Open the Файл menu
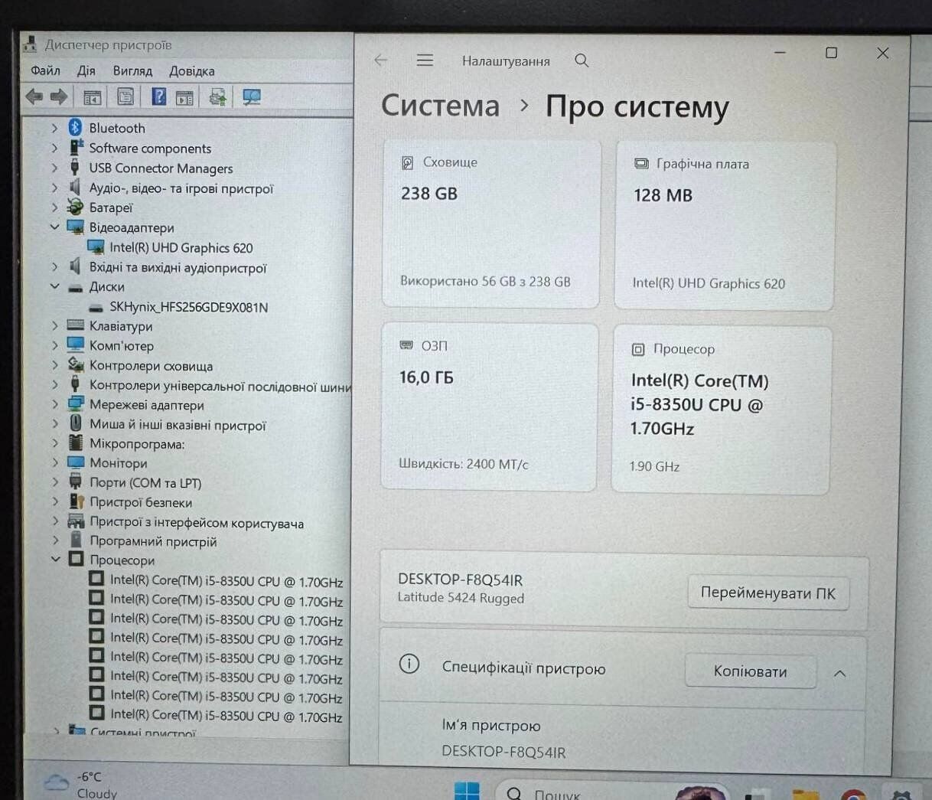 pos(45,70)
